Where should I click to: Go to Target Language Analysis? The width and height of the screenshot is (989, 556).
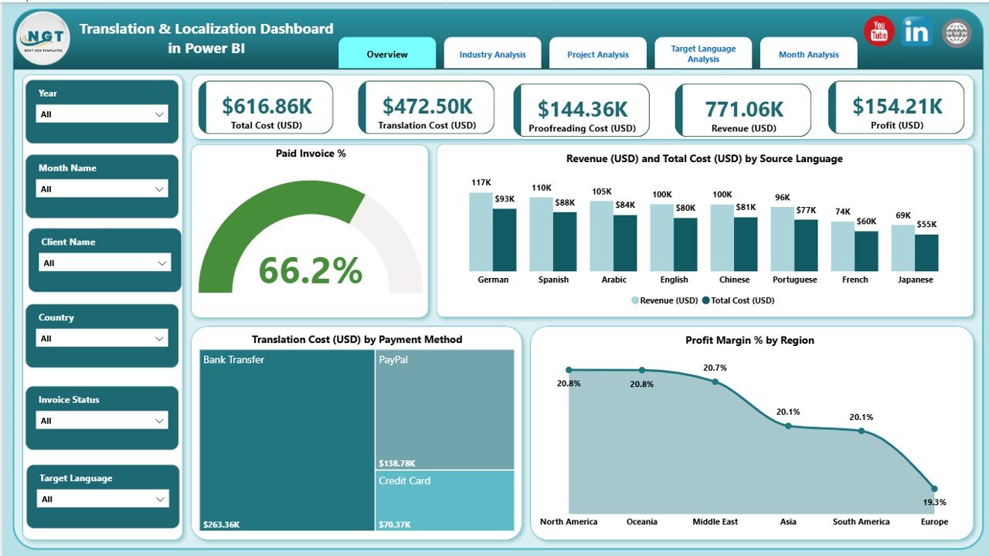(x=703, y=53)
